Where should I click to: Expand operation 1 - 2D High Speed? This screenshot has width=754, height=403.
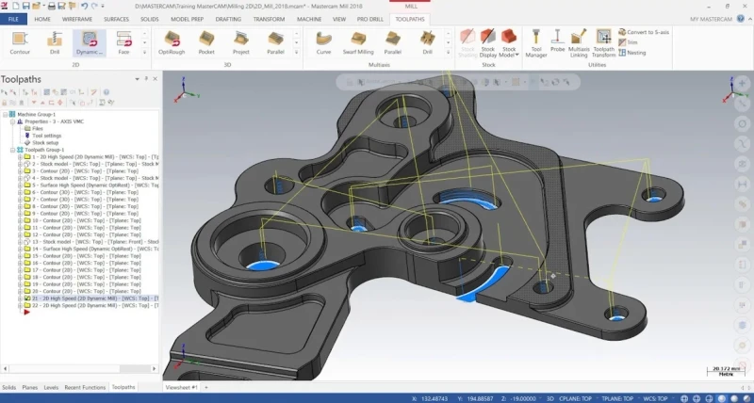(x=20, y=157)
